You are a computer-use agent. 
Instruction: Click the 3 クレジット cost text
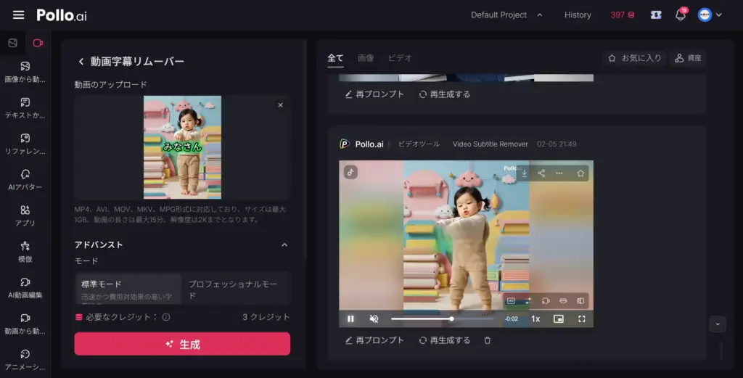(266, 317)
